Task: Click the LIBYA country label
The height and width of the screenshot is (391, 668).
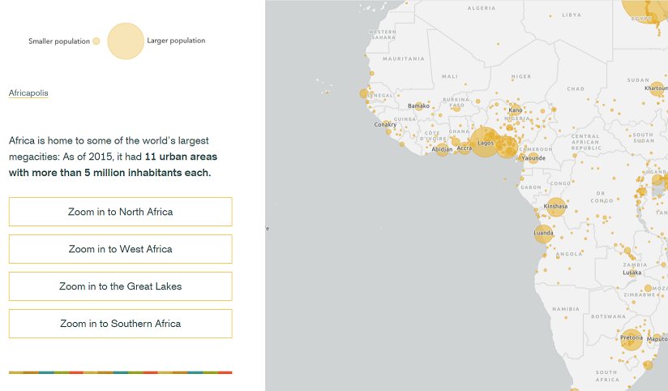Action: point(572,15)
